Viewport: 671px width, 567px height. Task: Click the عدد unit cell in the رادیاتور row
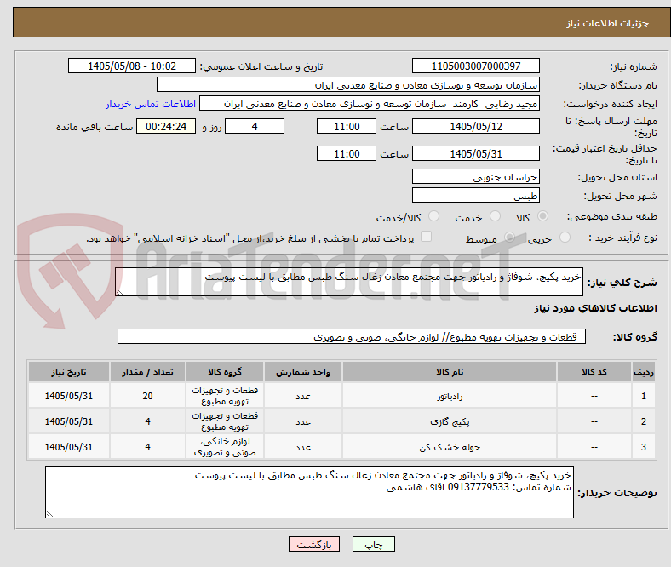(303, 396)
